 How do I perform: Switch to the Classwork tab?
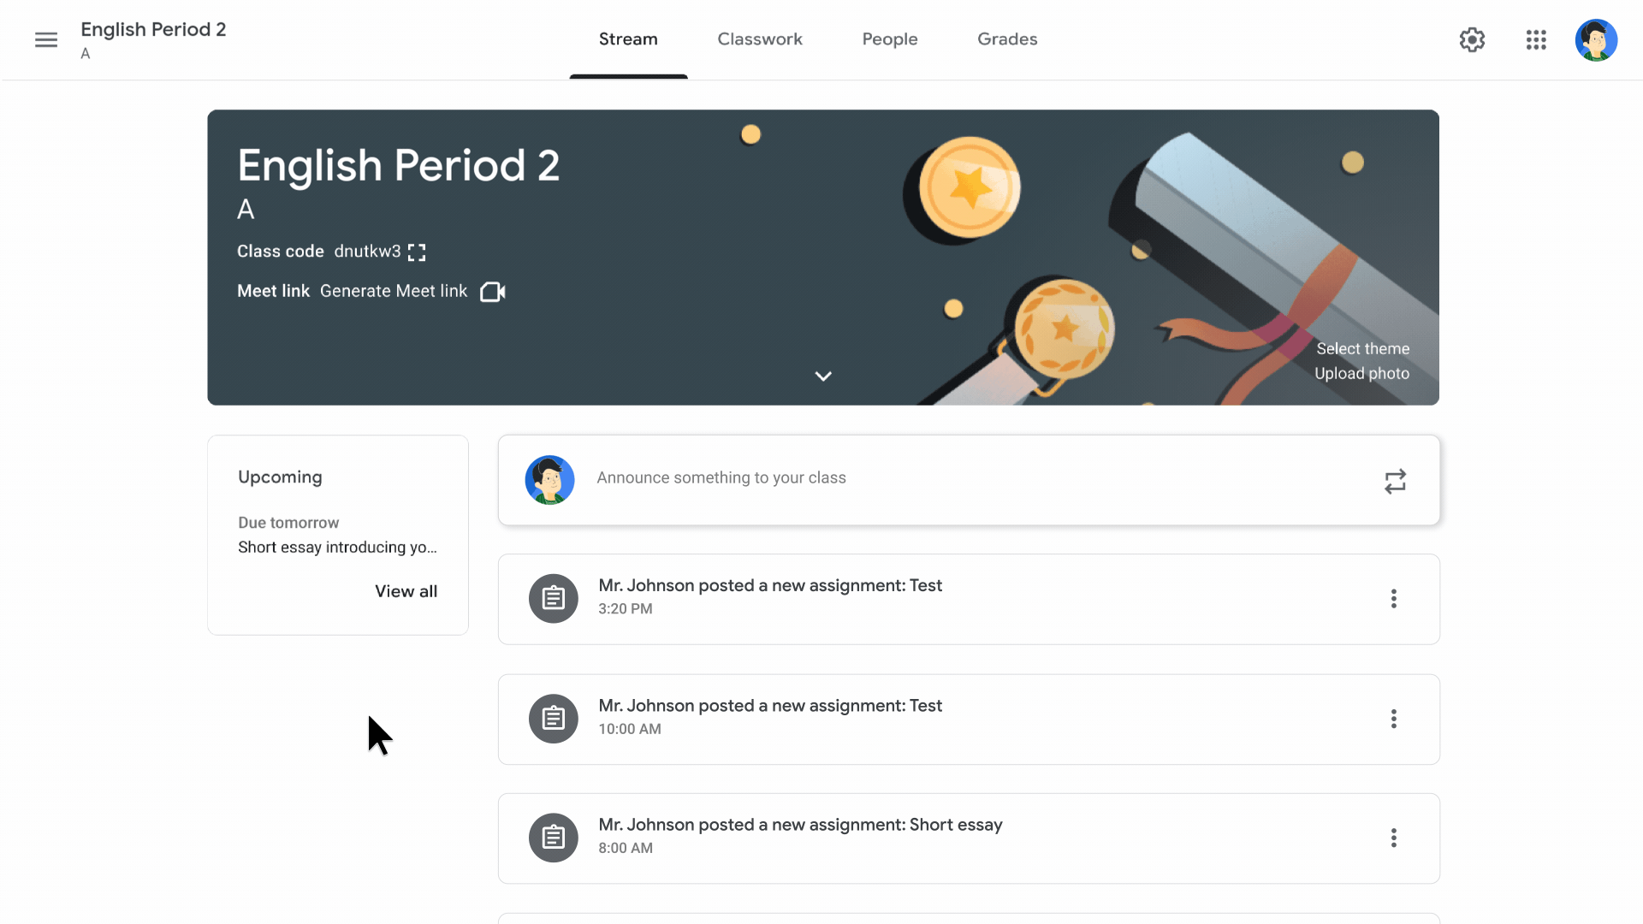761,38
